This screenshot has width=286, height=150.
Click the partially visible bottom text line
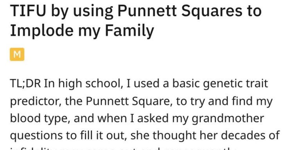(x=122, y=148)
